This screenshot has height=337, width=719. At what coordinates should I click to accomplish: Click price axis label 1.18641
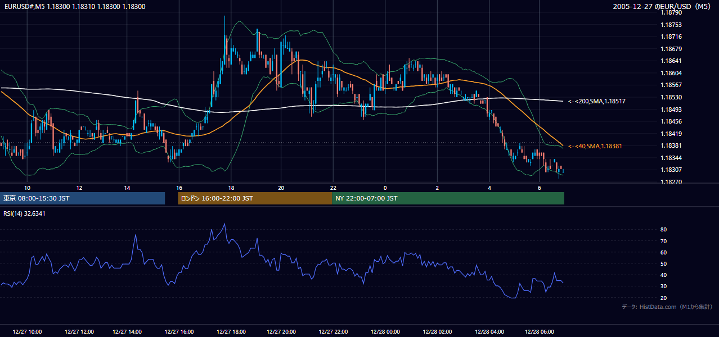tap(671, 61)
